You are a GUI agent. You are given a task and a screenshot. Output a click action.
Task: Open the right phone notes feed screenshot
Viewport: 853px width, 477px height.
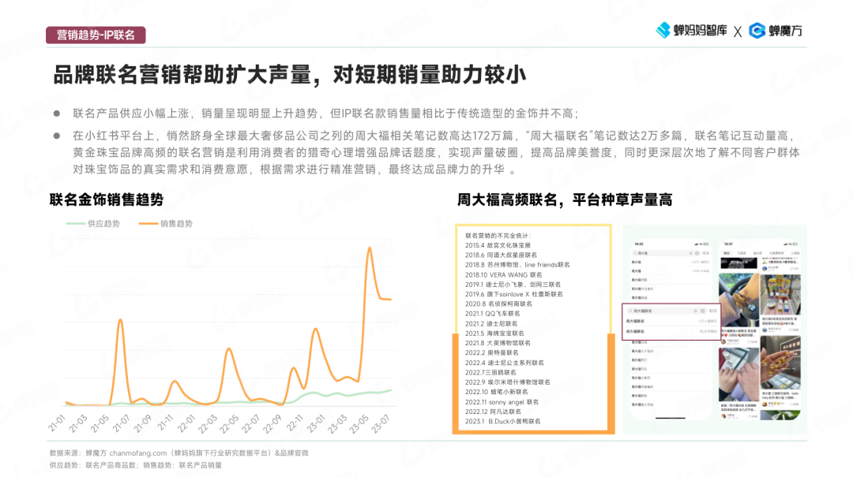761,330
